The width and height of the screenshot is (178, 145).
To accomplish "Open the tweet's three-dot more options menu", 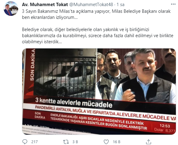I will [173, 4].
